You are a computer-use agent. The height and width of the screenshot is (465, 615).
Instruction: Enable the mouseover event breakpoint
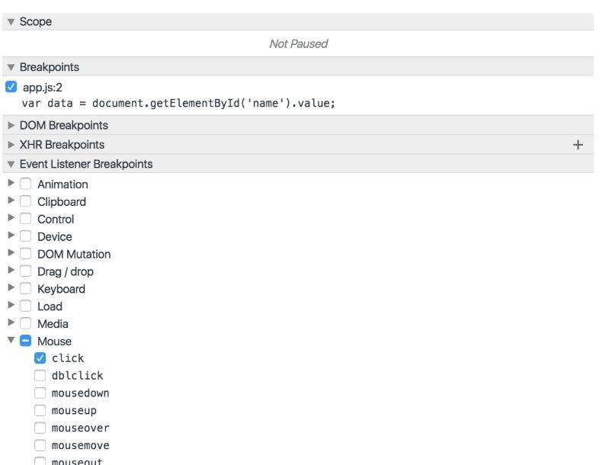click(x=40, y=428)
